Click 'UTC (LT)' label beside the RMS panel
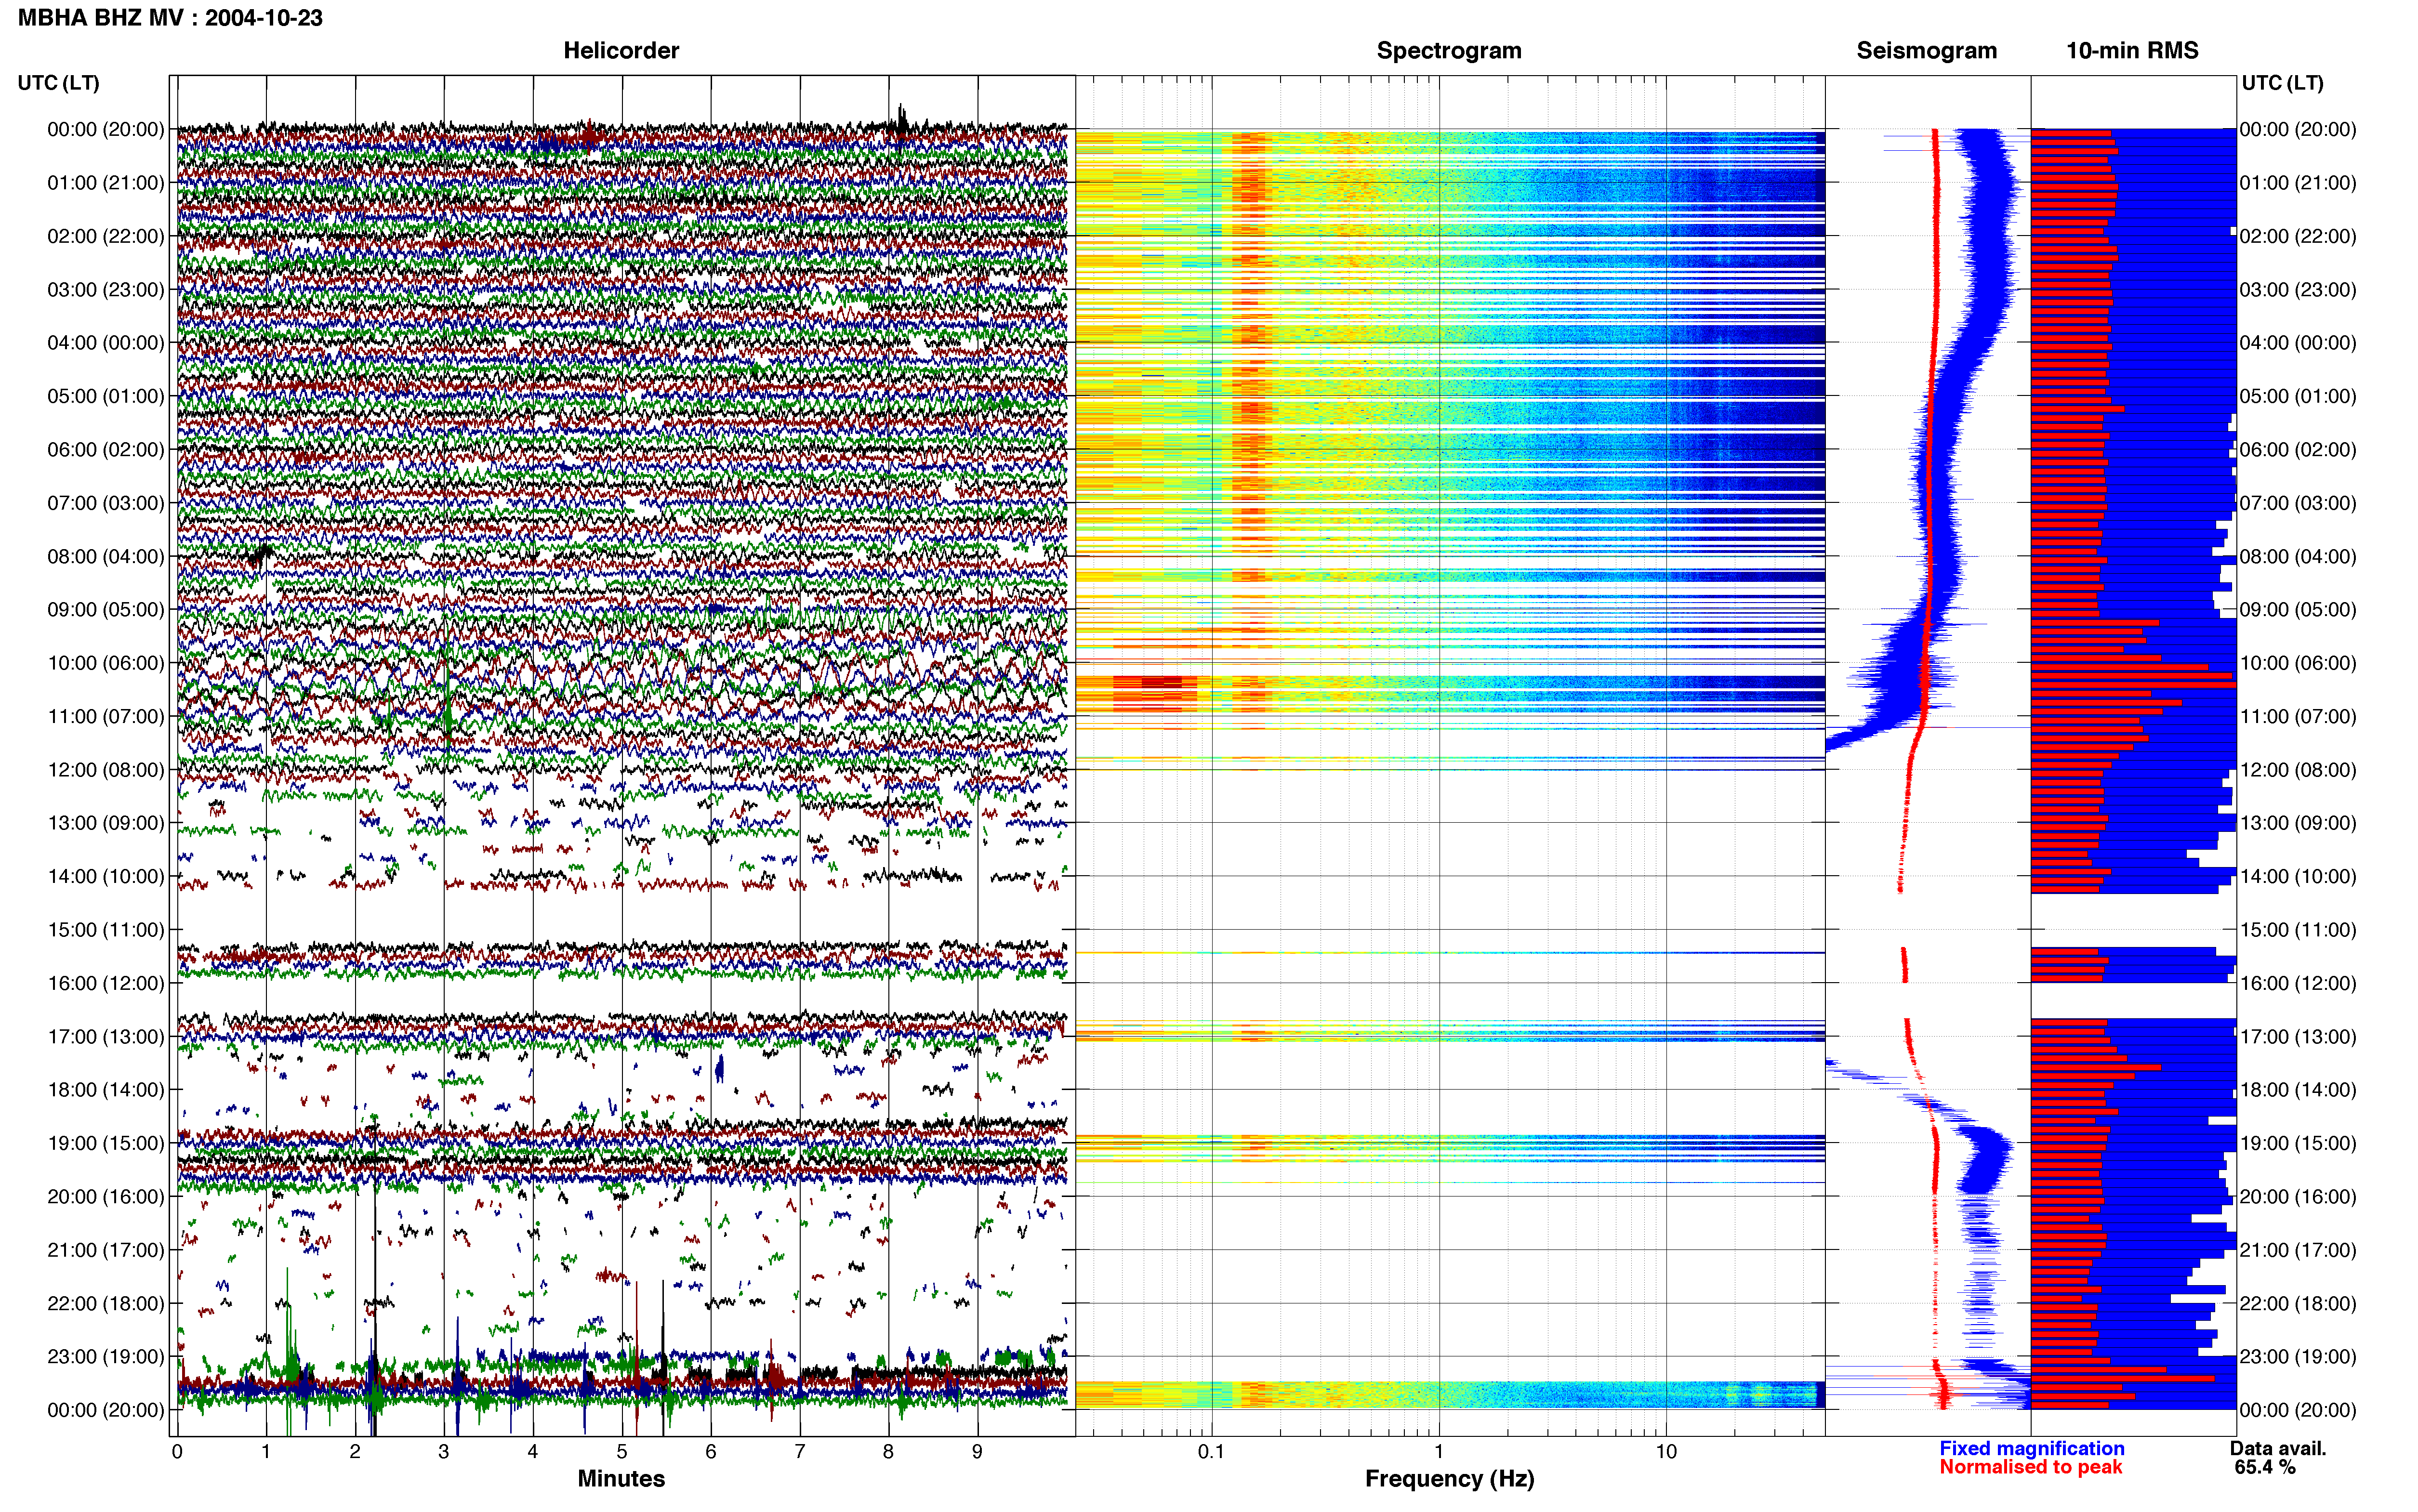Screen dimensions: 2418x1512 [x=2282, y=83]
